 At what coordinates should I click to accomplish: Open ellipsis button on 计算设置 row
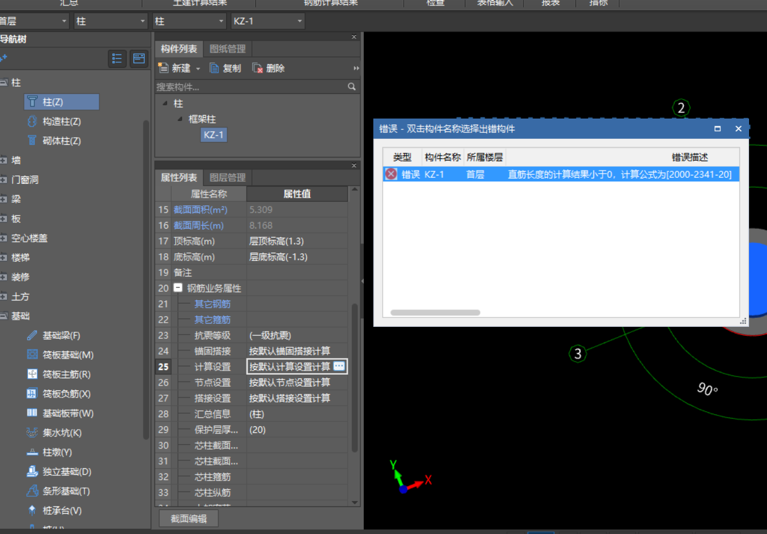click(339, 366)
